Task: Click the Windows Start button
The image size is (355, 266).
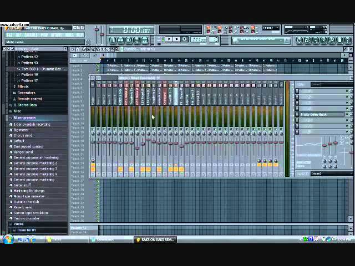Action: coord(8,239)
